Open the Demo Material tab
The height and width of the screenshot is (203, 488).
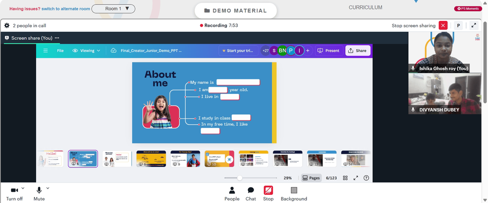pyautogui.click(x=236, y=11)
